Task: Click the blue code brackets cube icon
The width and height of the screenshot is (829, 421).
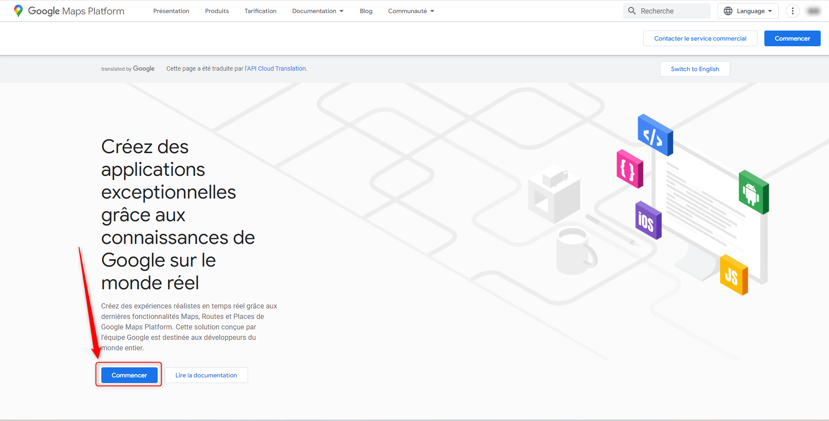Action: 655,135
